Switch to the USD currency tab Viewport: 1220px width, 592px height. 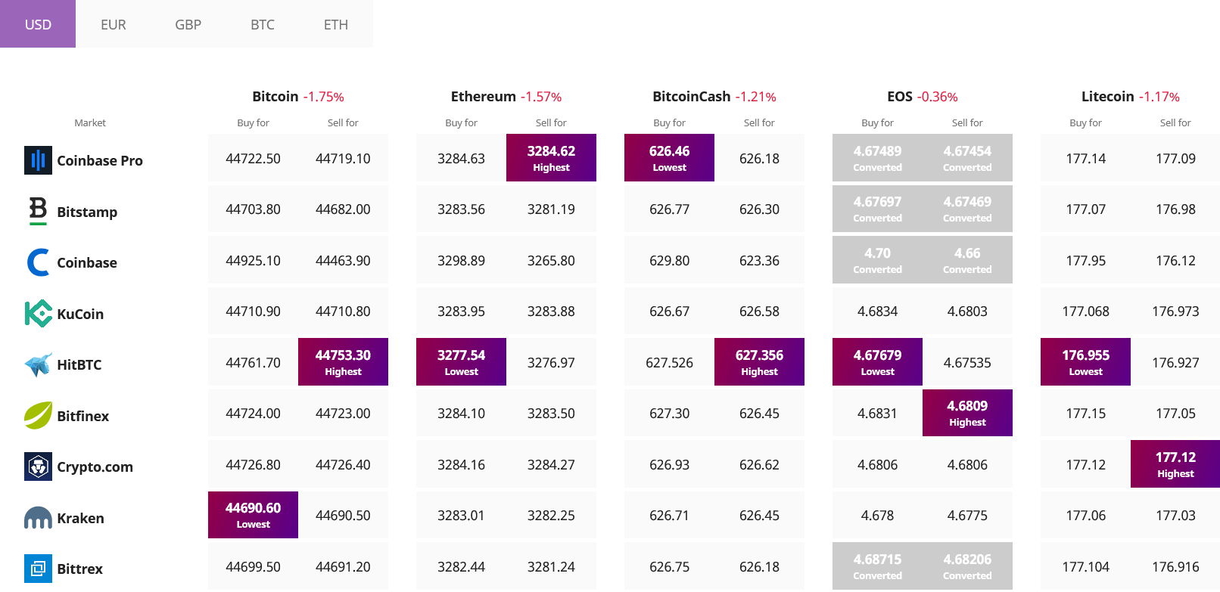tap(38, 24)
